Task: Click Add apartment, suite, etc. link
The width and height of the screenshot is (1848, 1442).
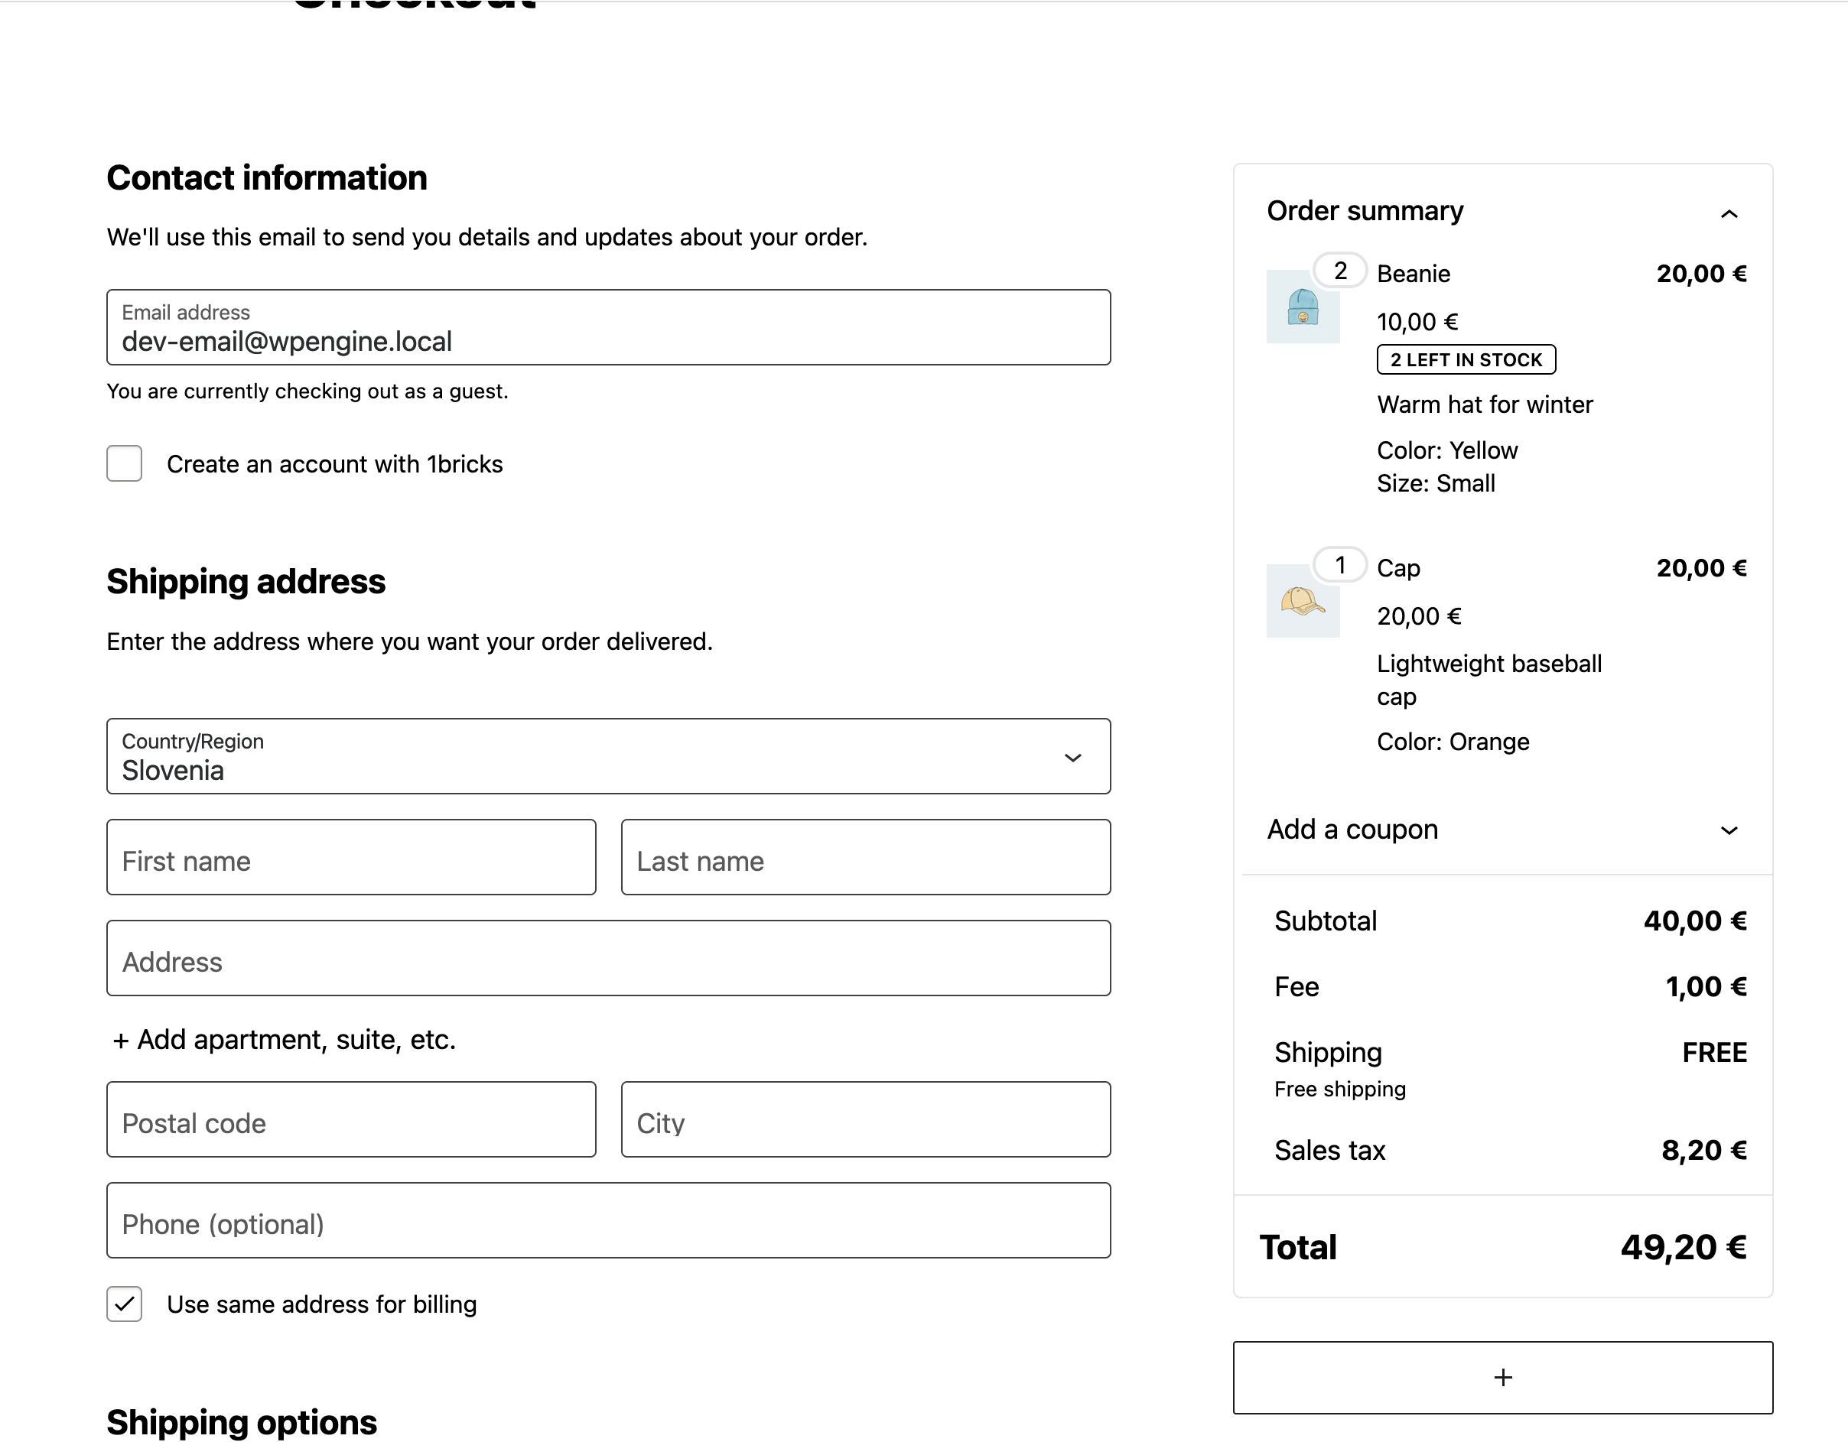Action: click(285, 1039)
